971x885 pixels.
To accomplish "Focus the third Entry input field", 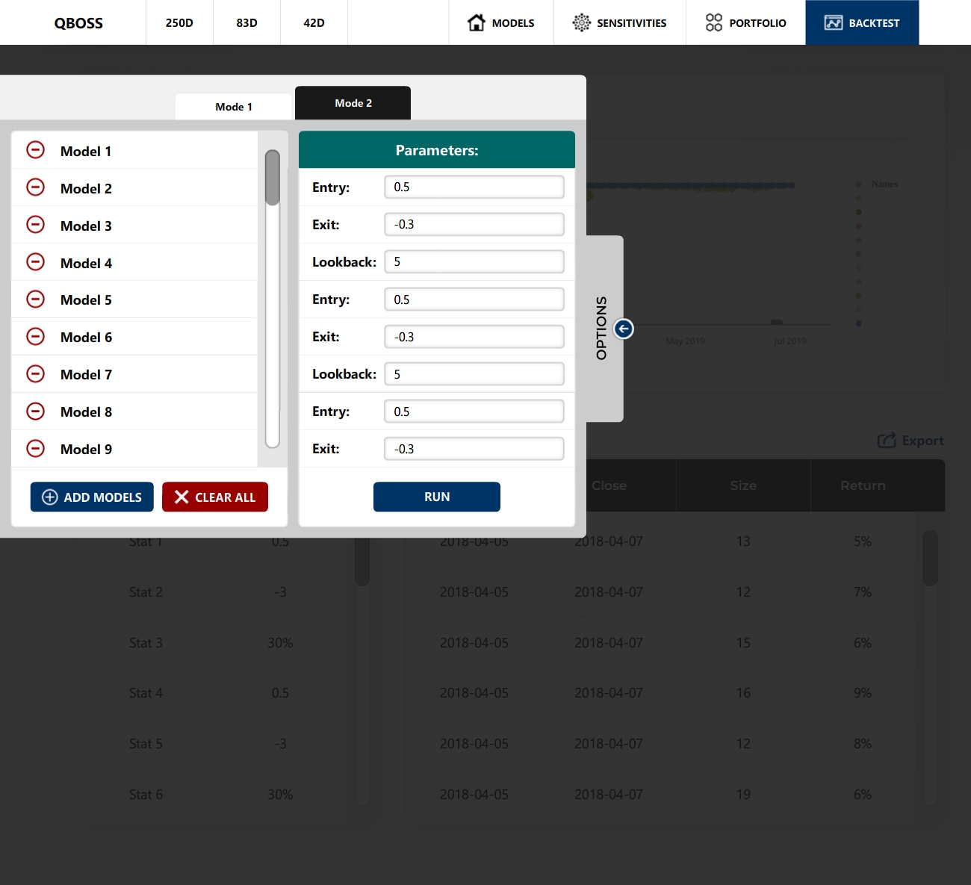I will (x=474, y=412).
